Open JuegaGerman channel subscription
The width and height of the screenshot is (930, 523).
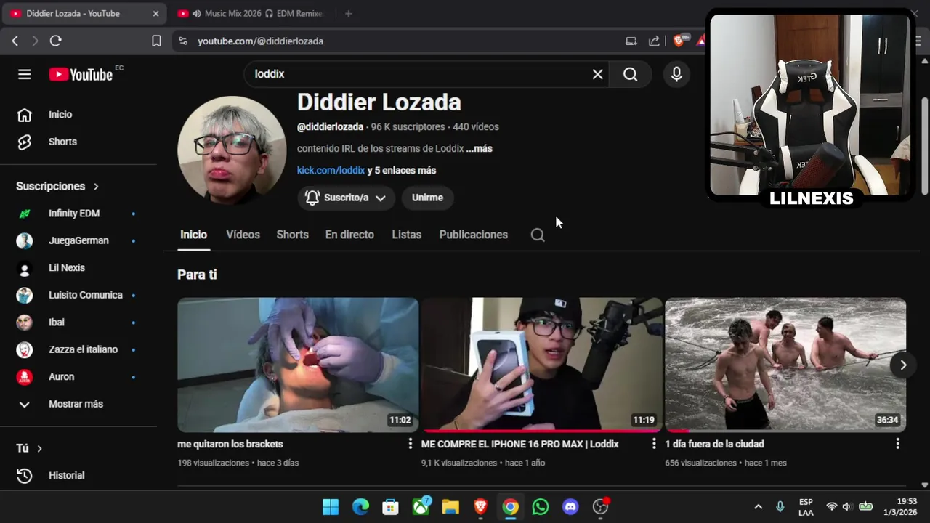point(78,240)
